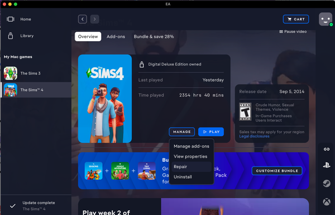Click the Steam account link icon
The image size is (335, 215).
click(x=327, y=183)
